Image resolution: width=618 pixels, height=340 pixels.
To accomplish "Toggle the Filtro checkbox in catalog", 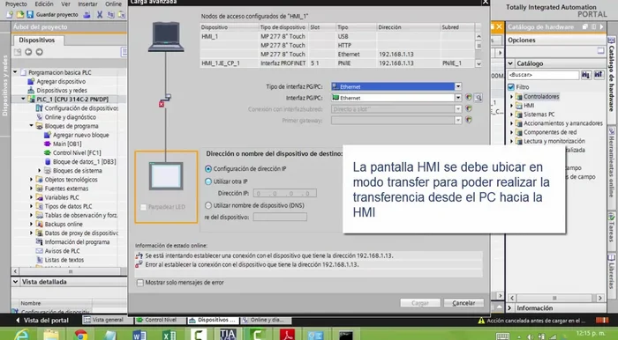I will tap(511, 87).
